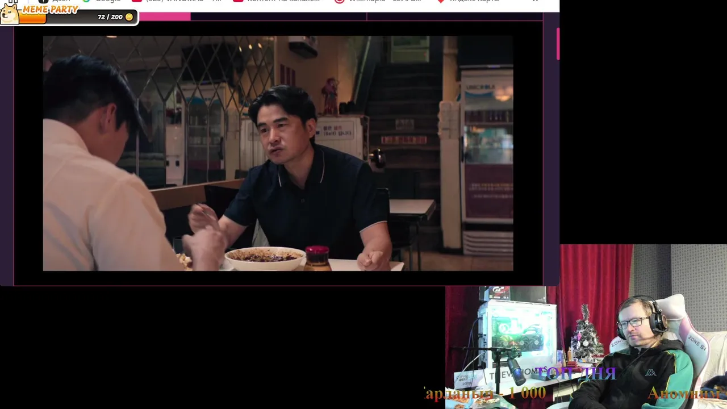Click the pink page scrollbar thumb
727x409 pixels.
tap(558, 44)
